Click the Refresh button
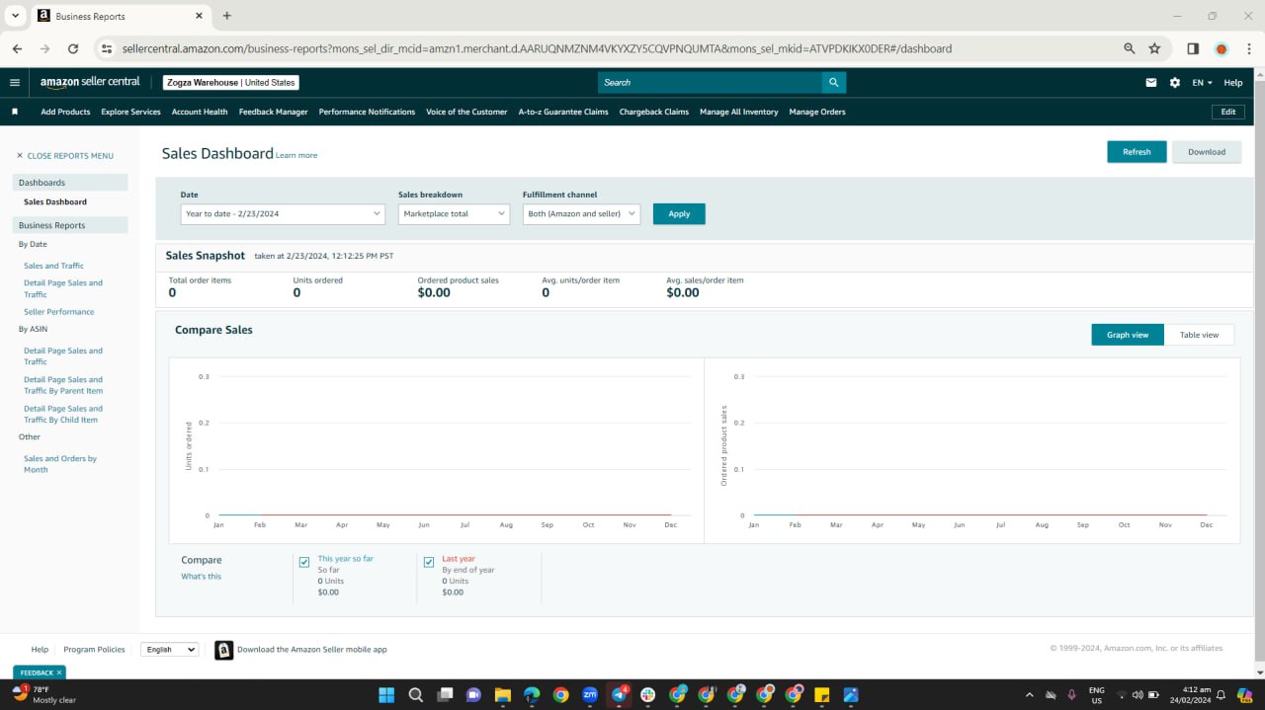The height and width of the screenshot is (710, 1265). point(1137,152)
